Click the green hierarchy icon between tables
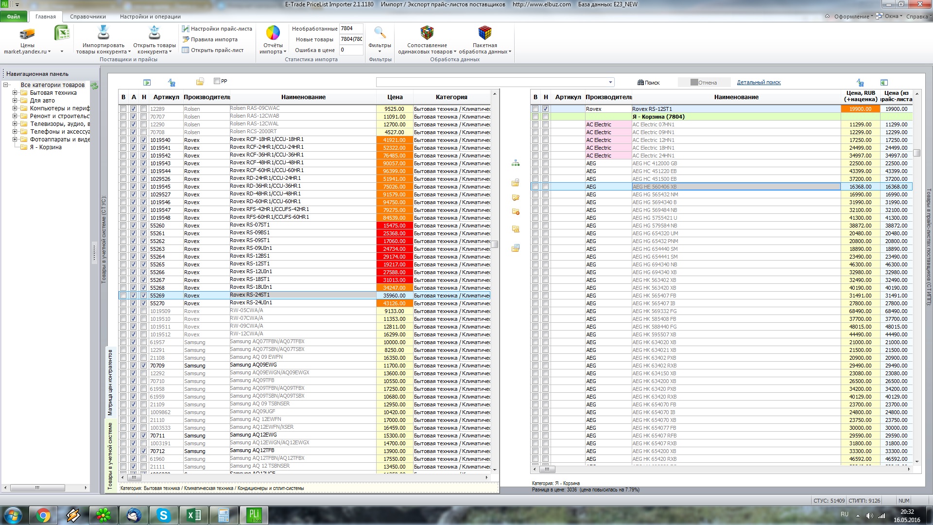Image resolution: width=933 pixels, height=525 pixels. point(516,163)
